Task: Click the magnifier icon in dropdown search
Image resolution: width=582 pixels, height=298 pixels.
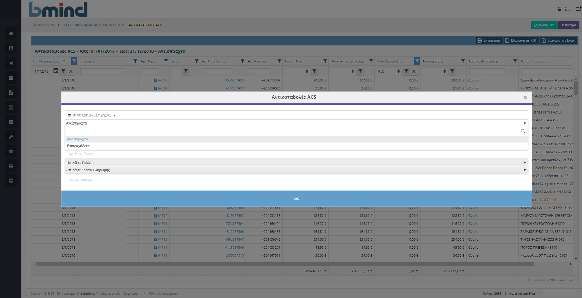Action: pos(523,131)
